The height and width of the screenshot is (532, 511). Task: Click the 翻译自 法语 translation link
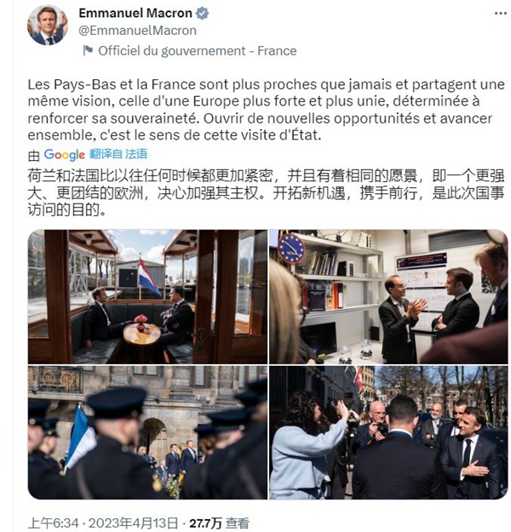[118, 154]
